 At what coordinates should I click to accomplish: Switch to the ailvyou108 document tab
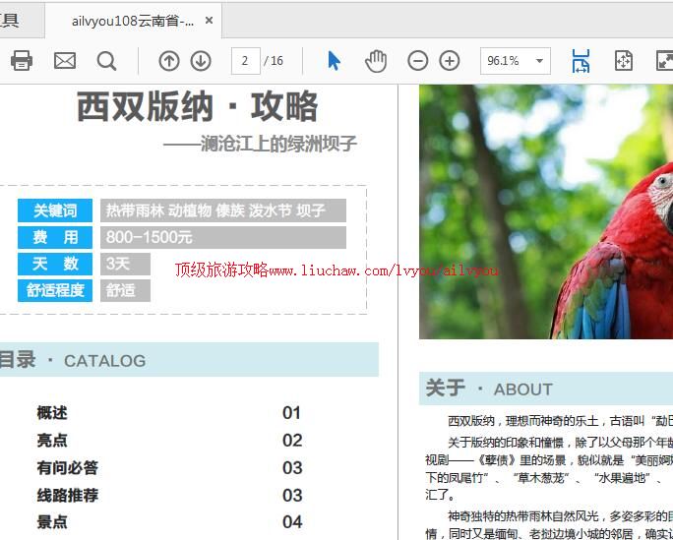[x=132, y=21]
